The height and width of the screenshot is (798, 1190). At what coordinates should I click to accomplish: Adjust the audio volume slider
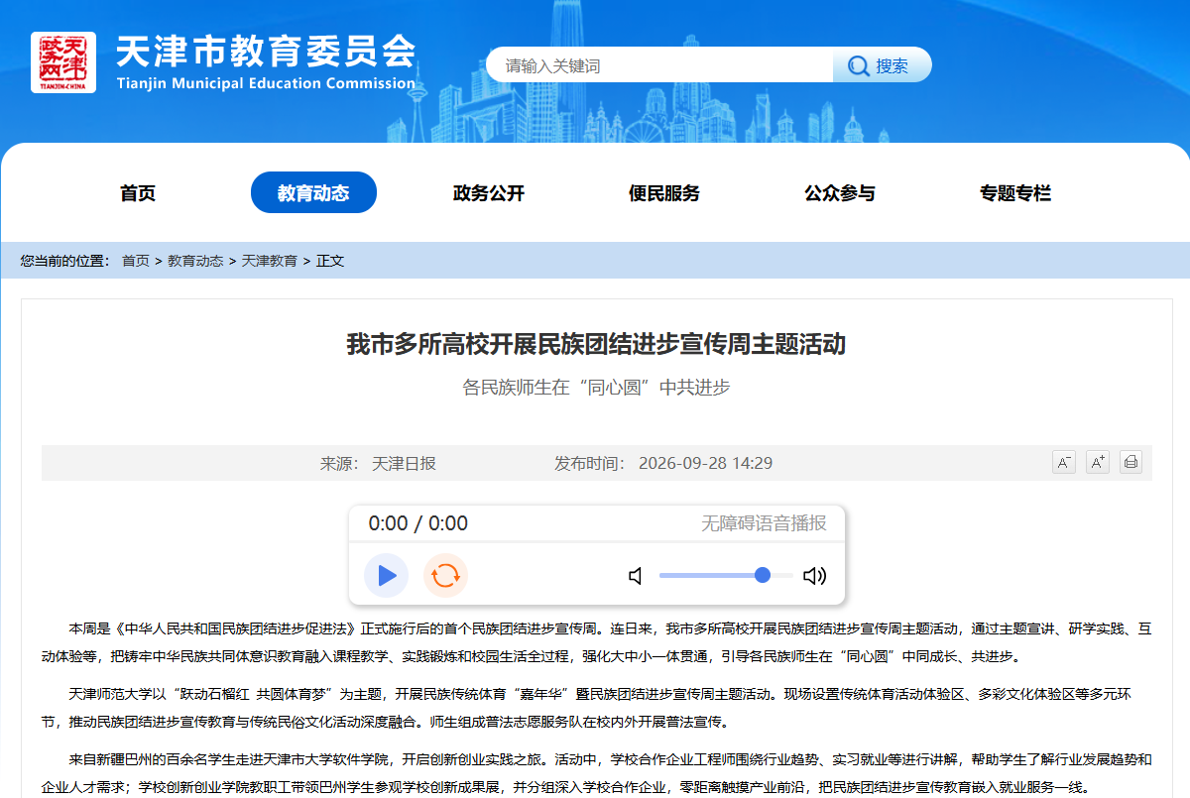tap(726, 575)
